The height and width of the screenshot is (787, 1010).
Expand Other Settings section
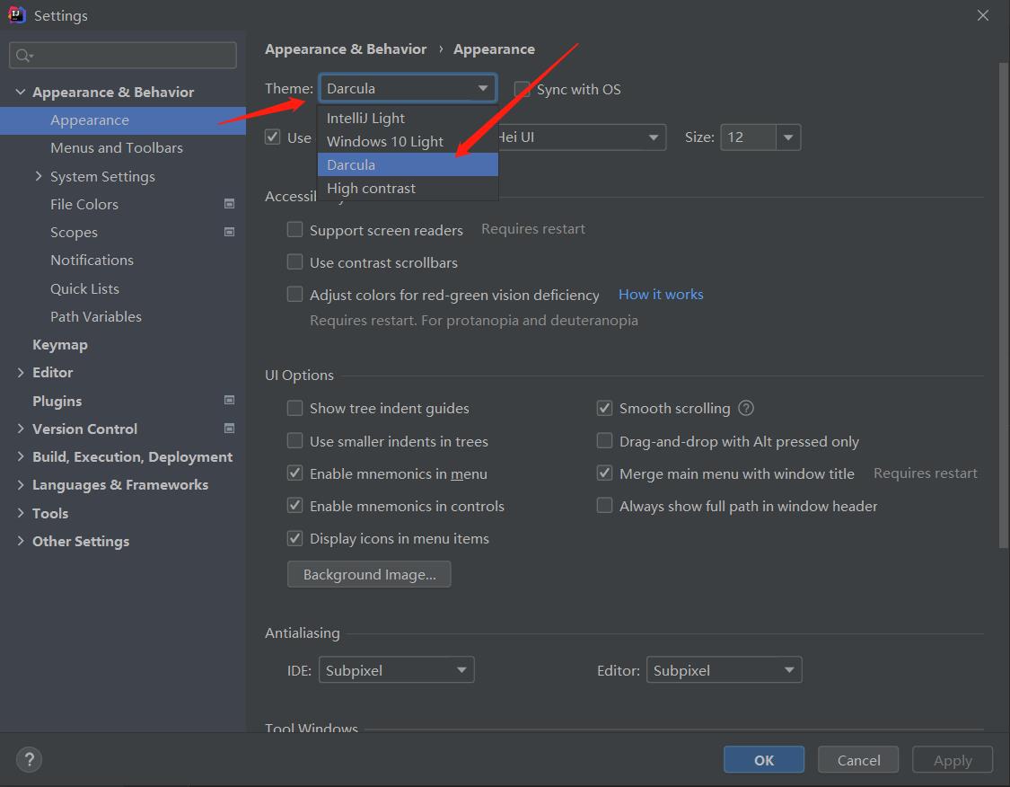click(21, 541)
